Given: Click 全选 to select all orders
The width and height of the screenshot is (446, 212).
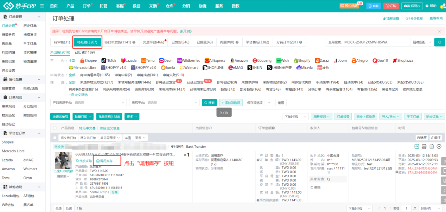Looking at the screenshot, I should pyautogui.click(x=58, y=208).
